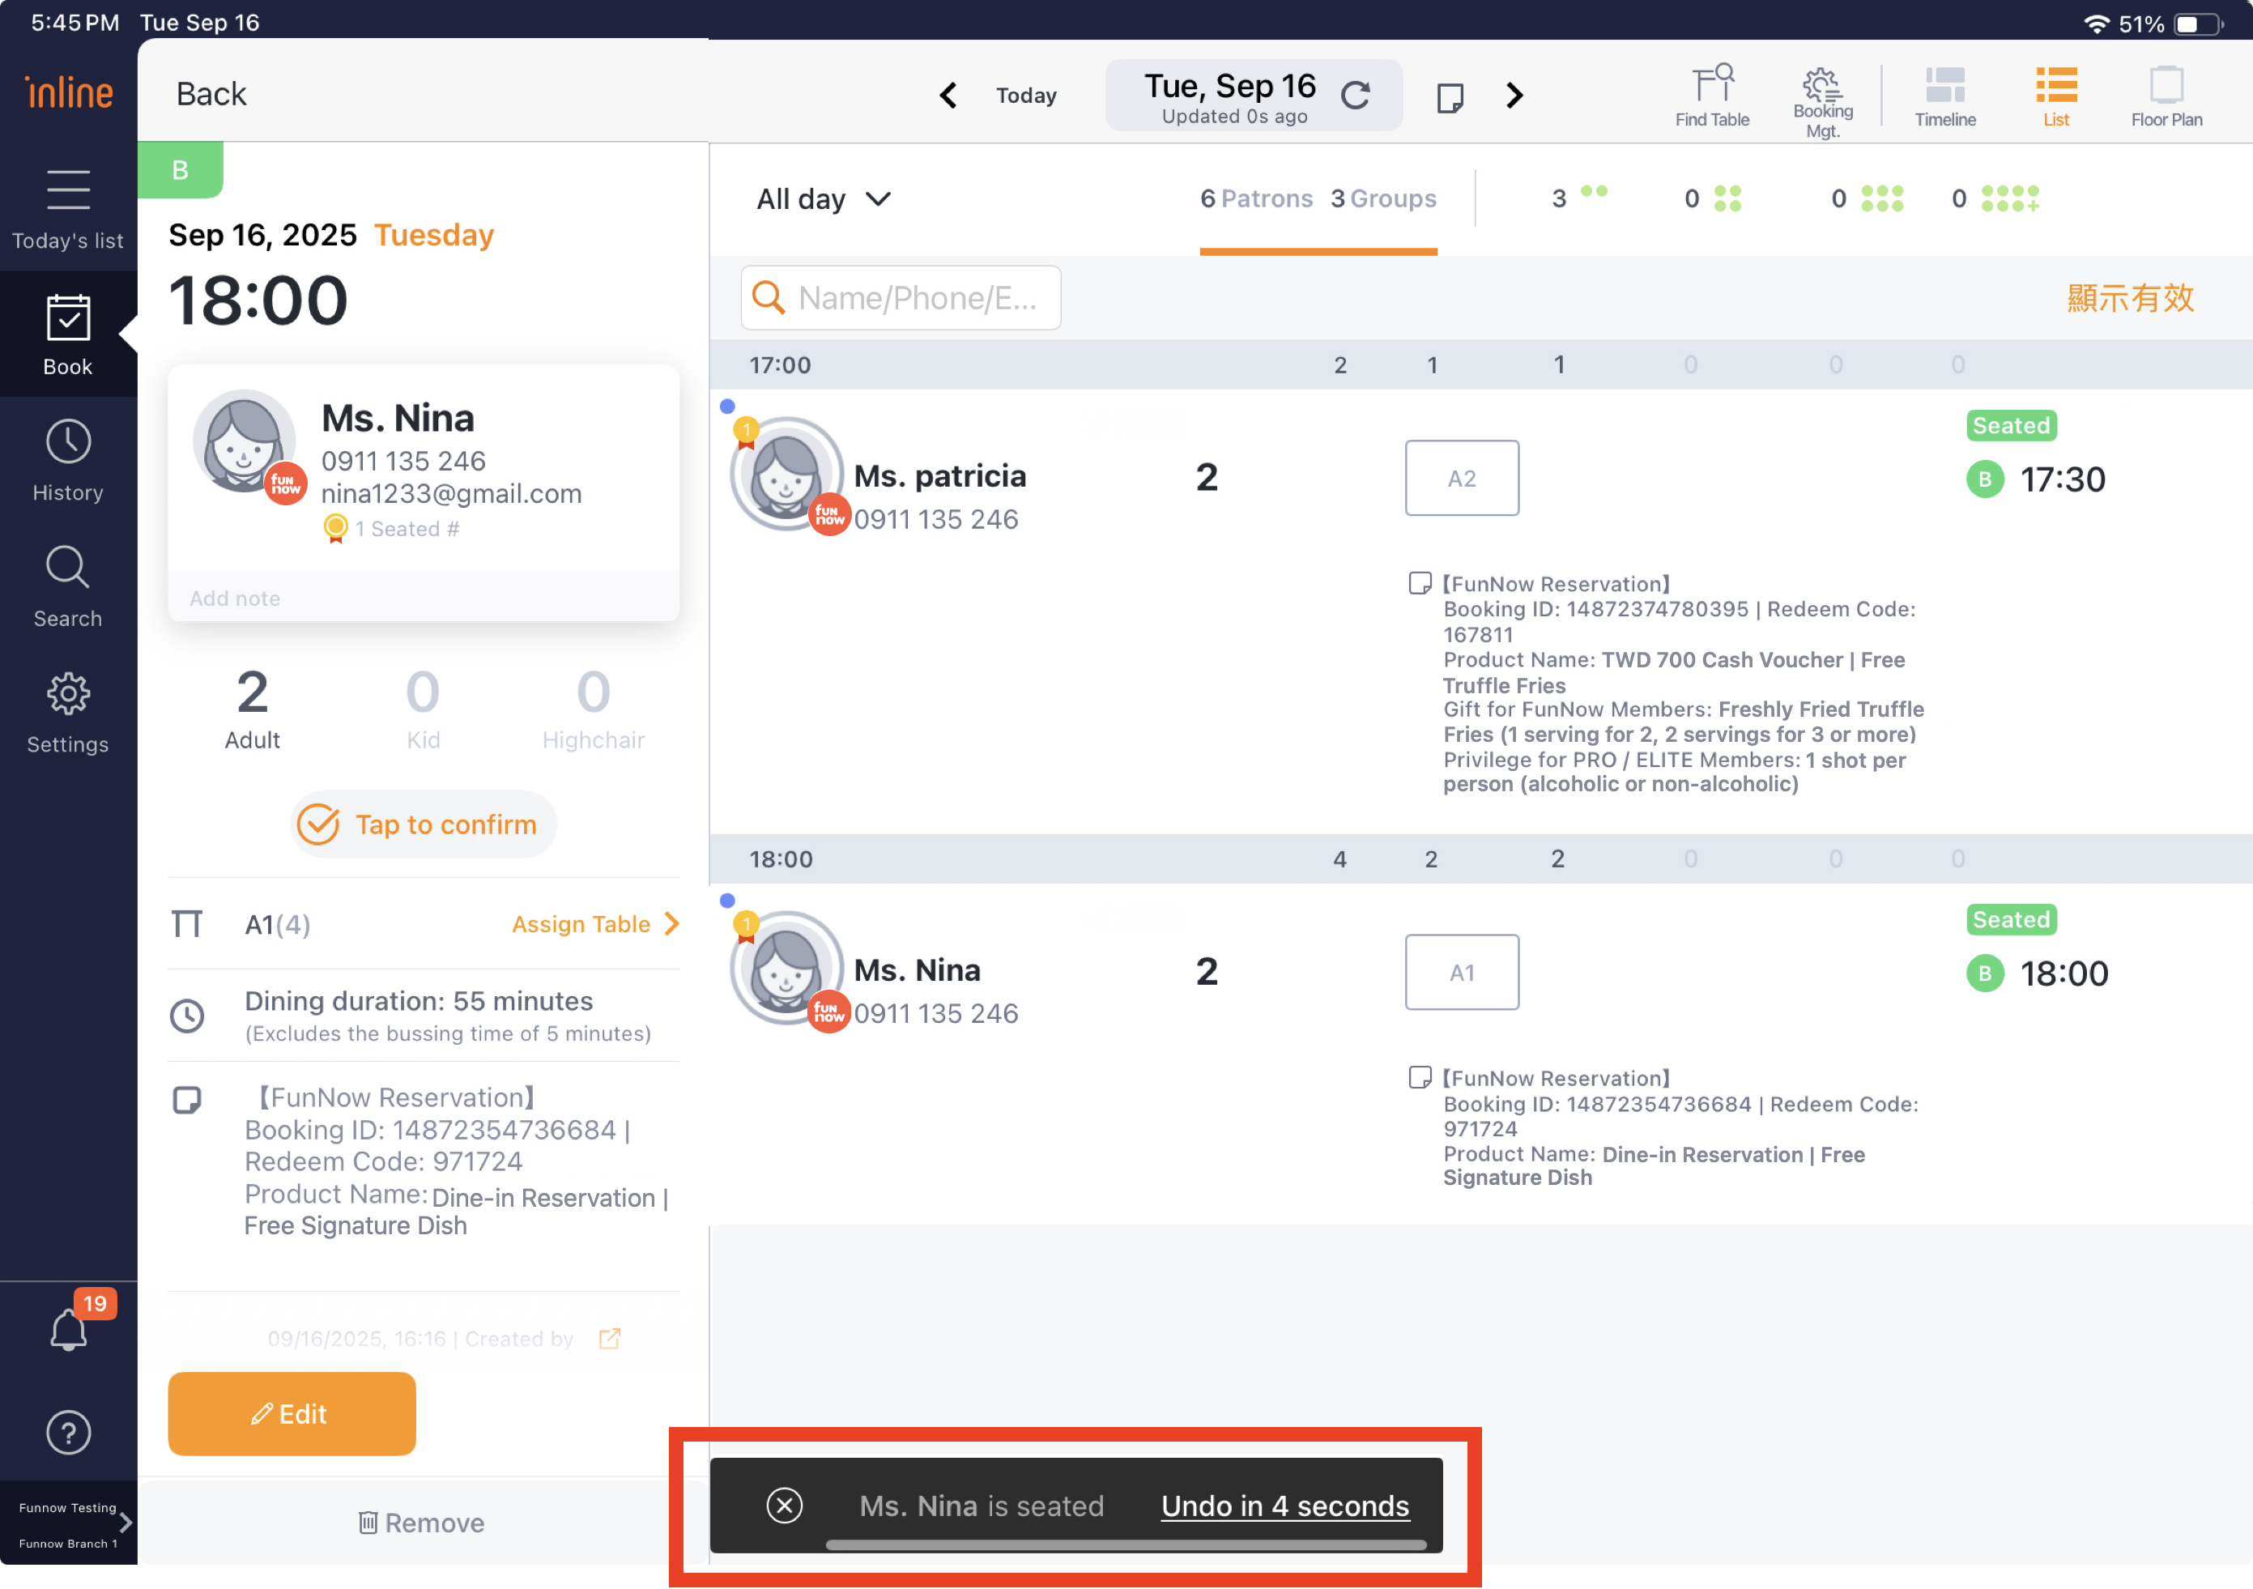Dismiss the seated notification toast
This screenshot has width=2253, height=1589.
pos(784,1505)
